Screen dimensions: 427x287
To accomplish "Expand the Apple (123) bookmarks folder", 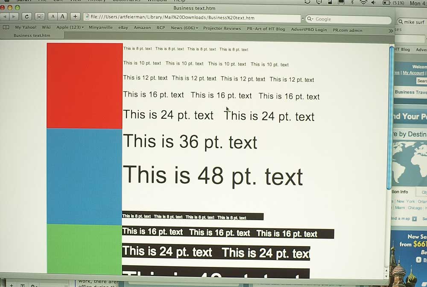I will coord(70,27).
